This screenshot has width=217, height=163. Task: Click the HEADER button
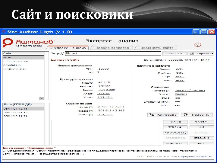(x=175, y=122)
